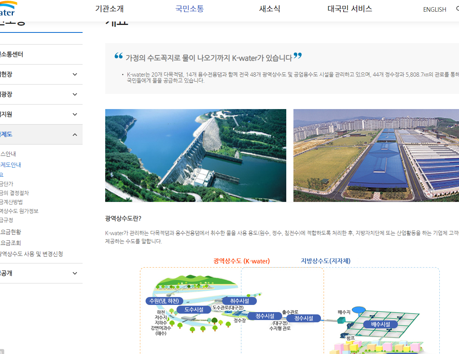Click the quote headline about 수도꼭지
This screenshot has height=354, width=459.
209,58
